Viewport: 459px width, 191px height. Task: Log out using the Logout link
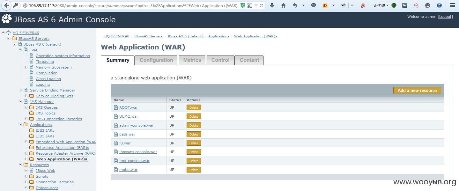[x=445, y=17]
